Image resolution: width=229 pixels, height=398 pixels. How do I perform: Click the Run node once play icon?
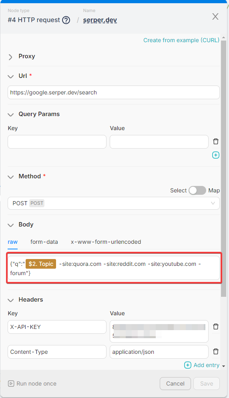point(11,384)
